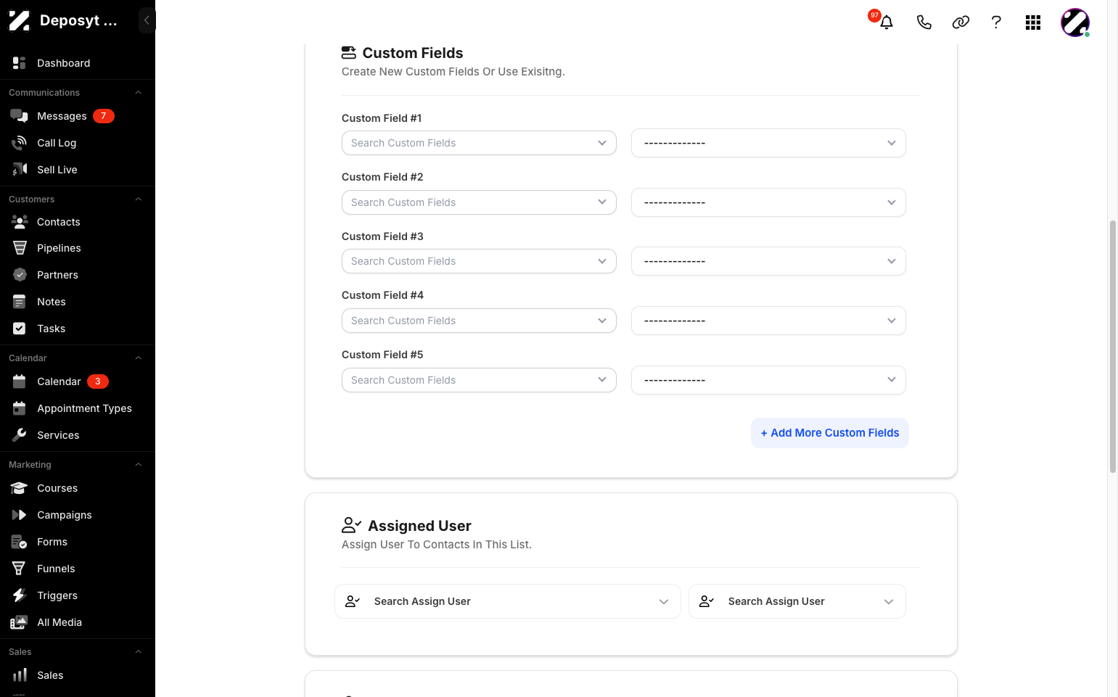1118x697 pixels.
Task: Open the apps grid icon
Action: coord(1033,22)
